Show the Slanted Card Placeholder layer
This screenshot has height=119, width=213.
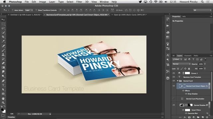pos(174,99)
